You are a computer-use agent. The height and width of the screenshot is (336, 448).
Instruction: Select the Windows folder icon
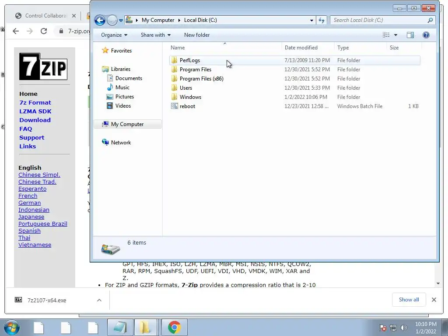coord(174,97)
